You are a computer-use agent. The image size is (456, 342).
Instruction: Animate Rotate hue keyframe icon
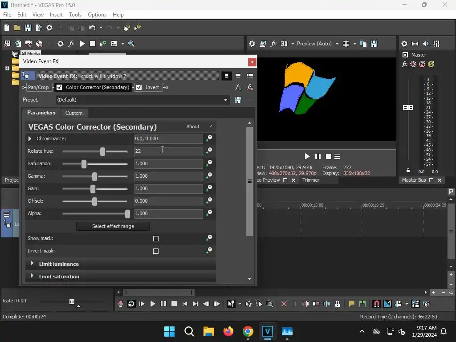pyautogui.click(x=209, y=151)
